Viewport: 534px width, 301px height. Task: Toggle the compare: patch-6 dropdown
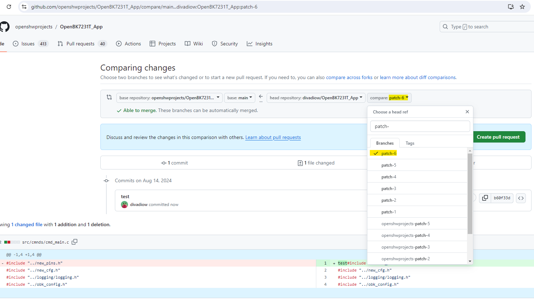point(389,98)
